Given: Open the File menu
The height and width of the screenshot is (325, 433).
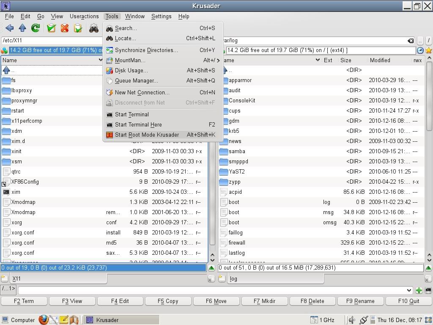Looking at the screenshot, I should [9, 17].
